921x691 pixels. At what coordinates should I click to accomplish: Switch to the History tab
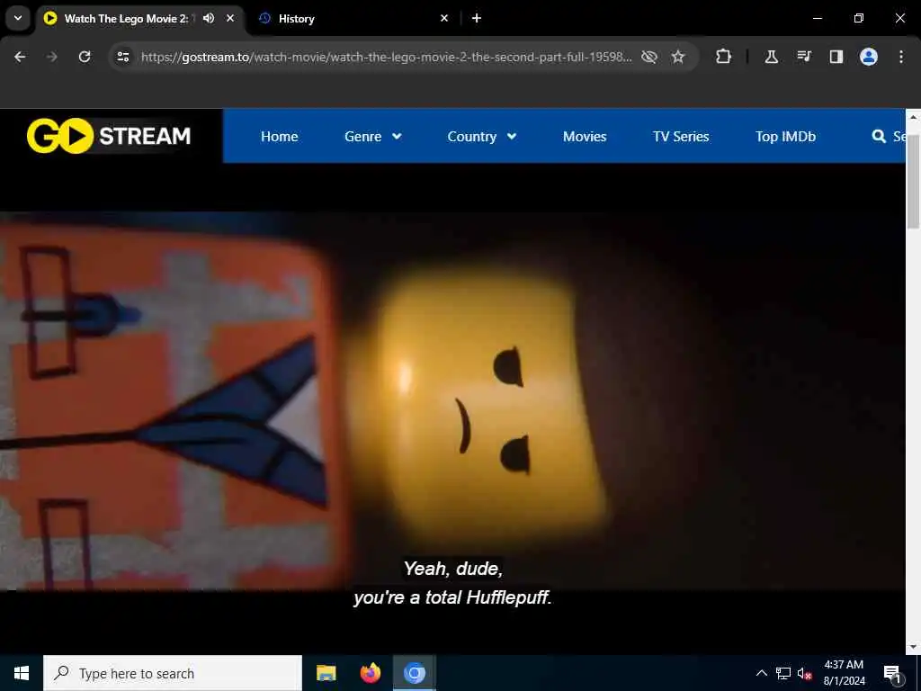(x=354, y=18)
